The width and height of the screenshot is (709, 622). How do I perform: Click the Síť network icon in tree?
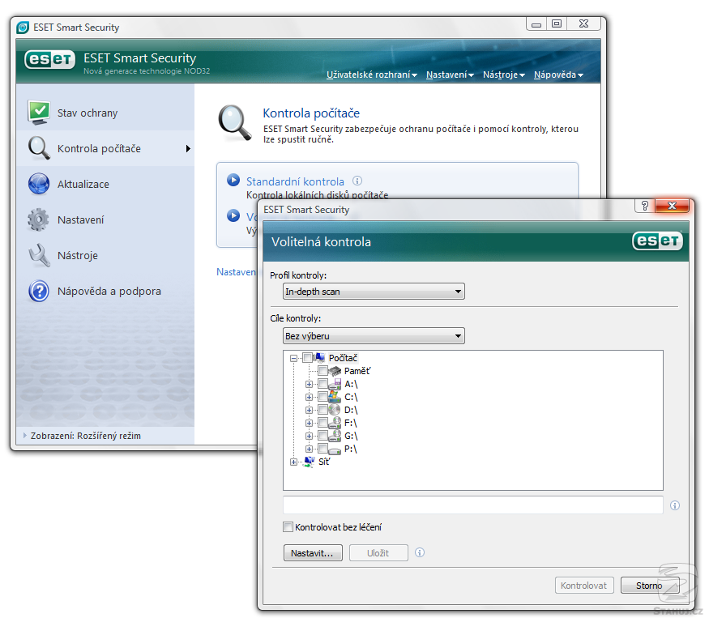click(x=310, y=462)
